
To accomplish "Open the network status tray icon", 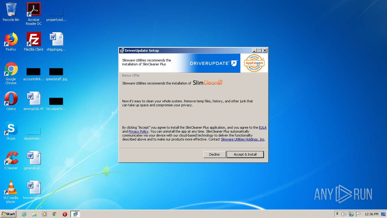I will 351,214.
